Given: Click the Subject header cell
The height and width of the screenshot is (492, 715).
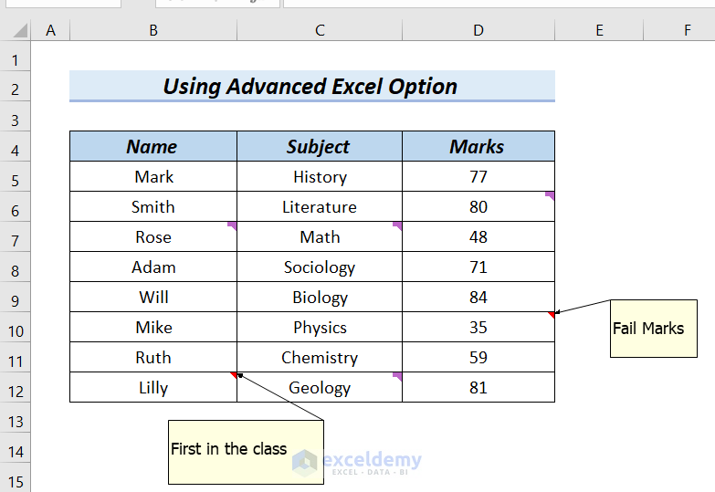Looking at the screenshot, I should pyautogui.click(x=319, y=147).
